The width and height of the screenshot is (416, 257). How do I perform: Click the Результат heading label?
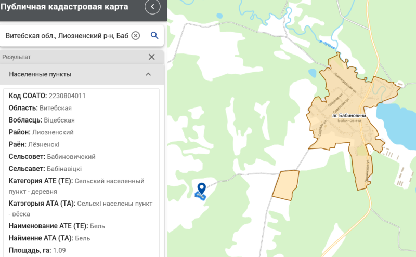click(17, 57)
